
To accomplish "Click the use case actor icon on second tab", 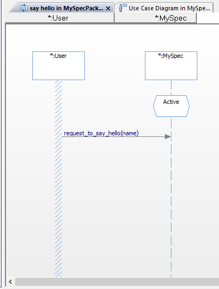I will pyautogui.click(x=123, y=8).
